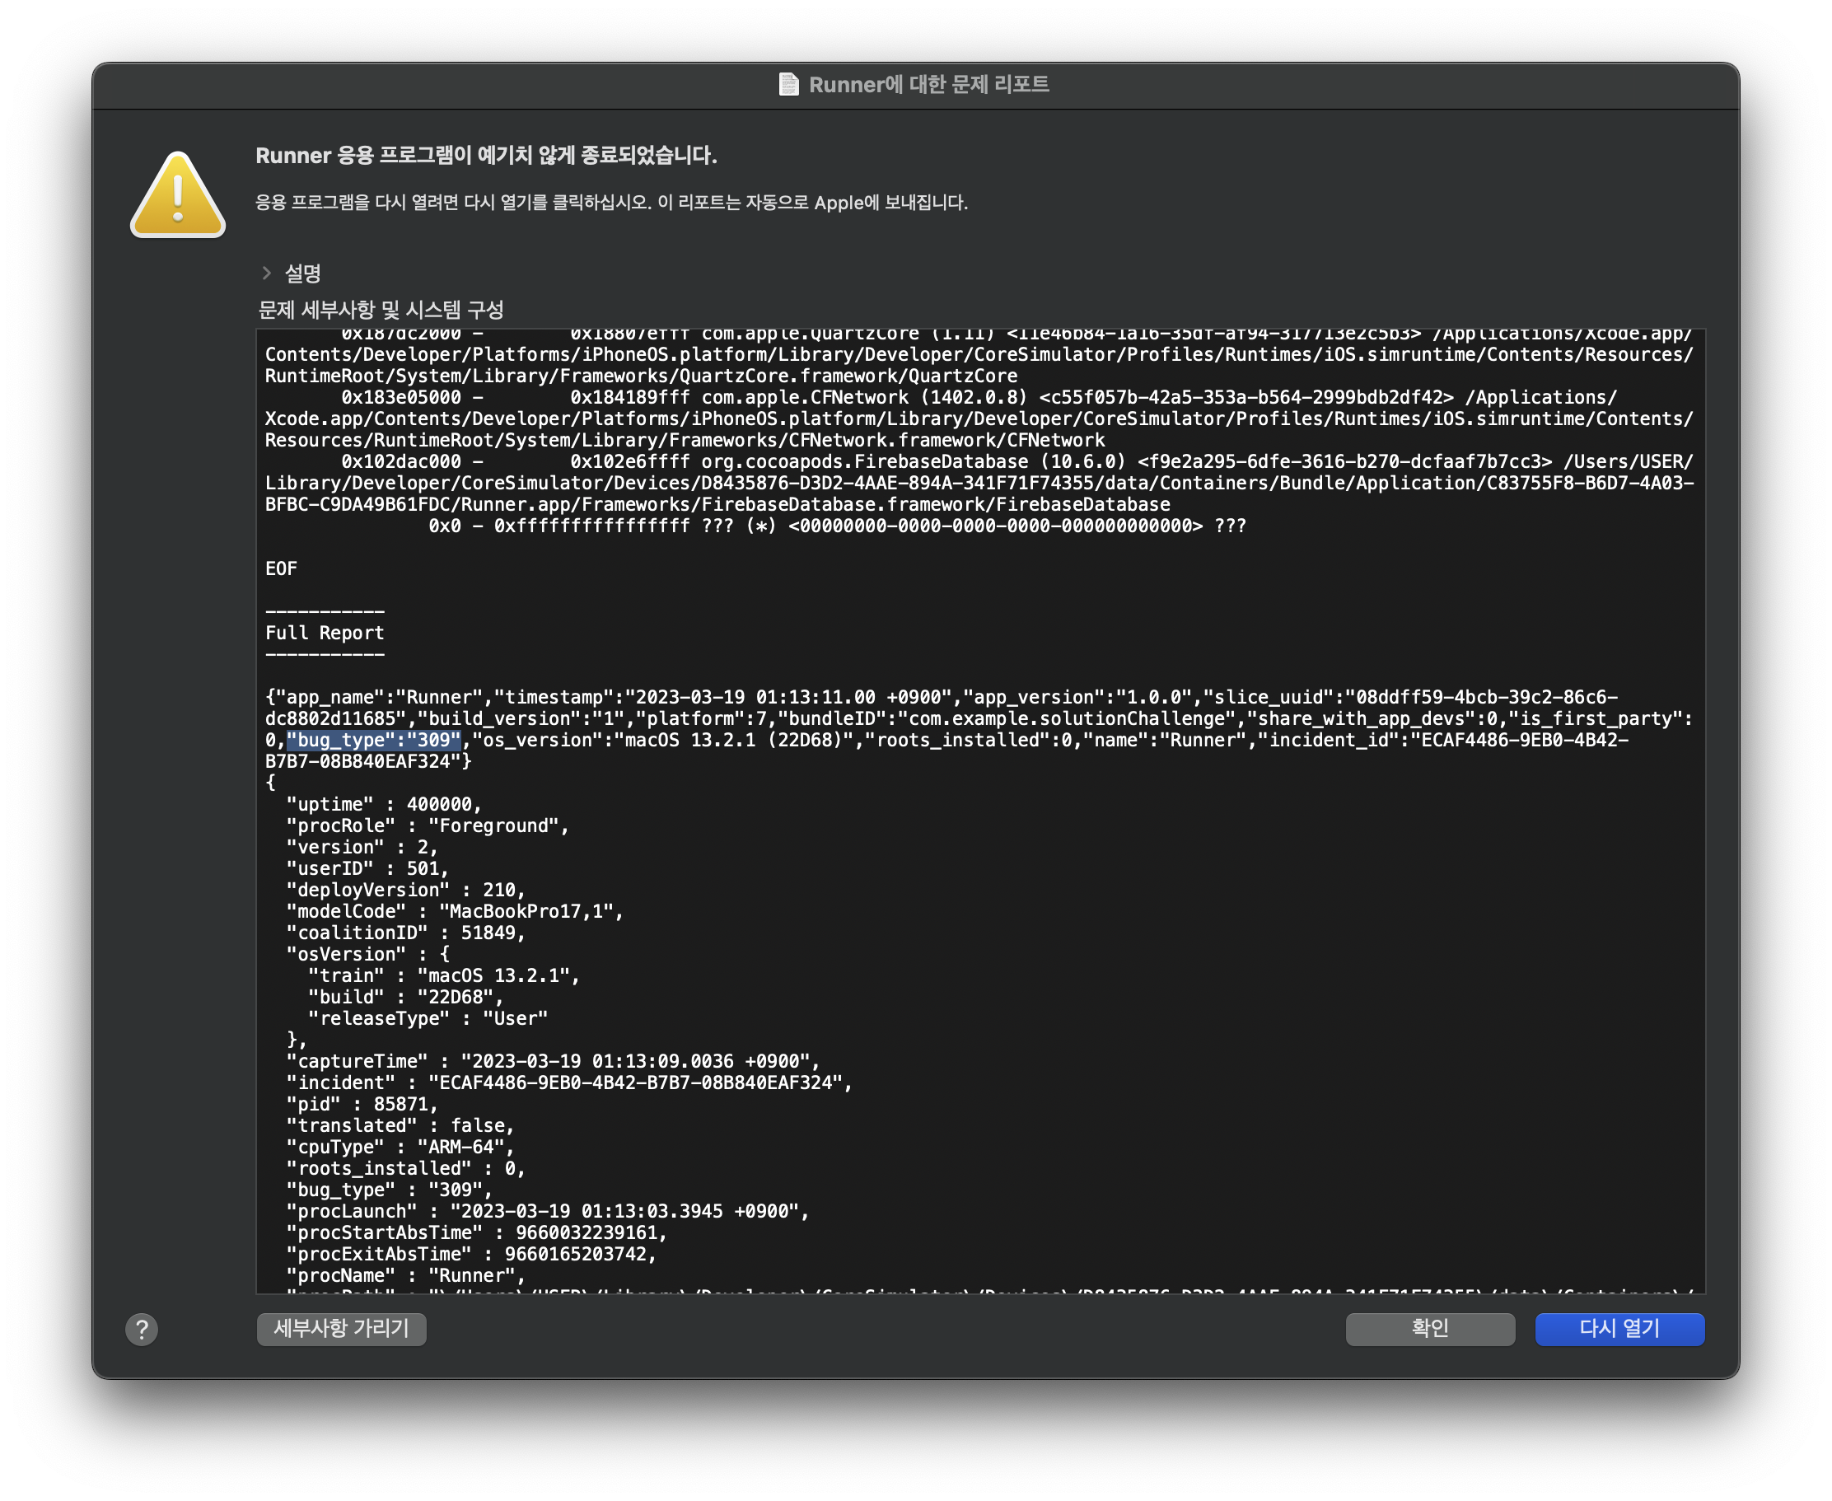
Task: Click the highlighted "bug_type":"309" text
Action: point(373,740)
